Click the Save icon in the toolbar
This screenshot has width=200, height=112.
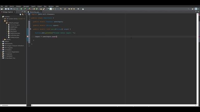click(x=6, y=9)
